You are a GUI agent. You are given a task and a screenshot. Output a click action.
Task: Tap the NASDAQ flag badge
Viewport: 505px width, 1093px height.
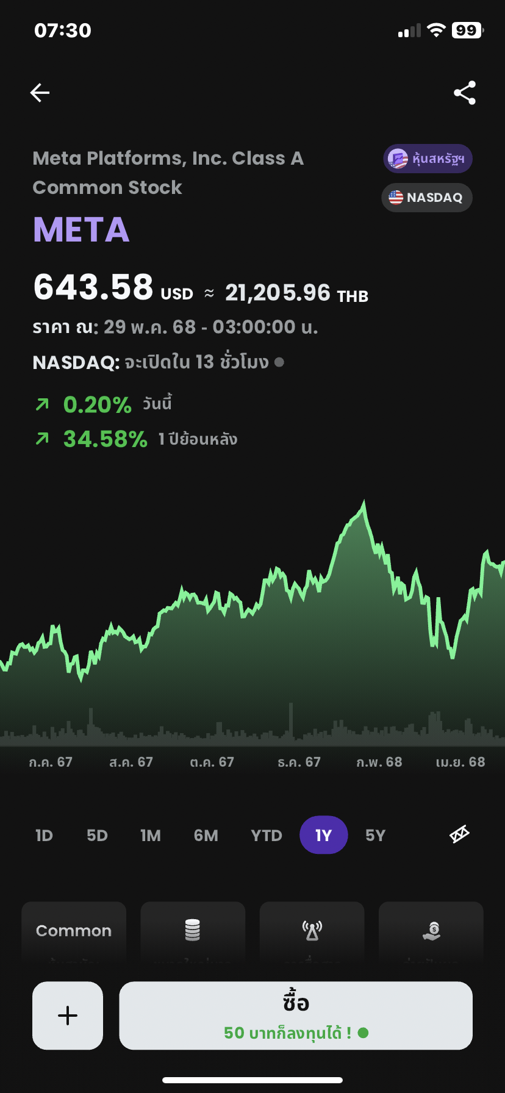coord(427,198)
